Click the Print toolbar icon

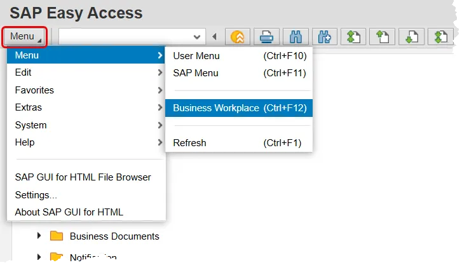268,37
